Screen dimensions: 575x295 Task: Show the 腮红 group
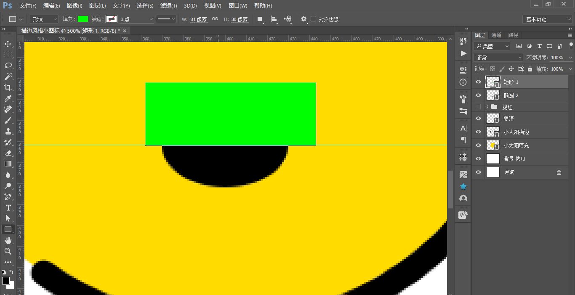point(478,107)
